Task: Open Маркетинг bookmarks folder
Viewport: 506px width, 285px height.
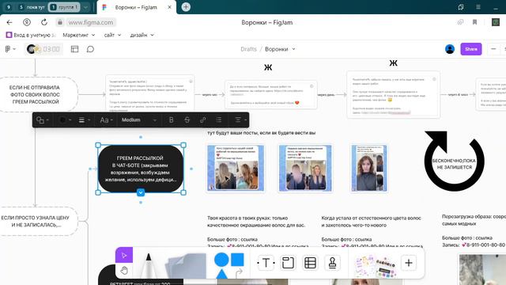Action: pyautogui.click(x=79, y=35)
